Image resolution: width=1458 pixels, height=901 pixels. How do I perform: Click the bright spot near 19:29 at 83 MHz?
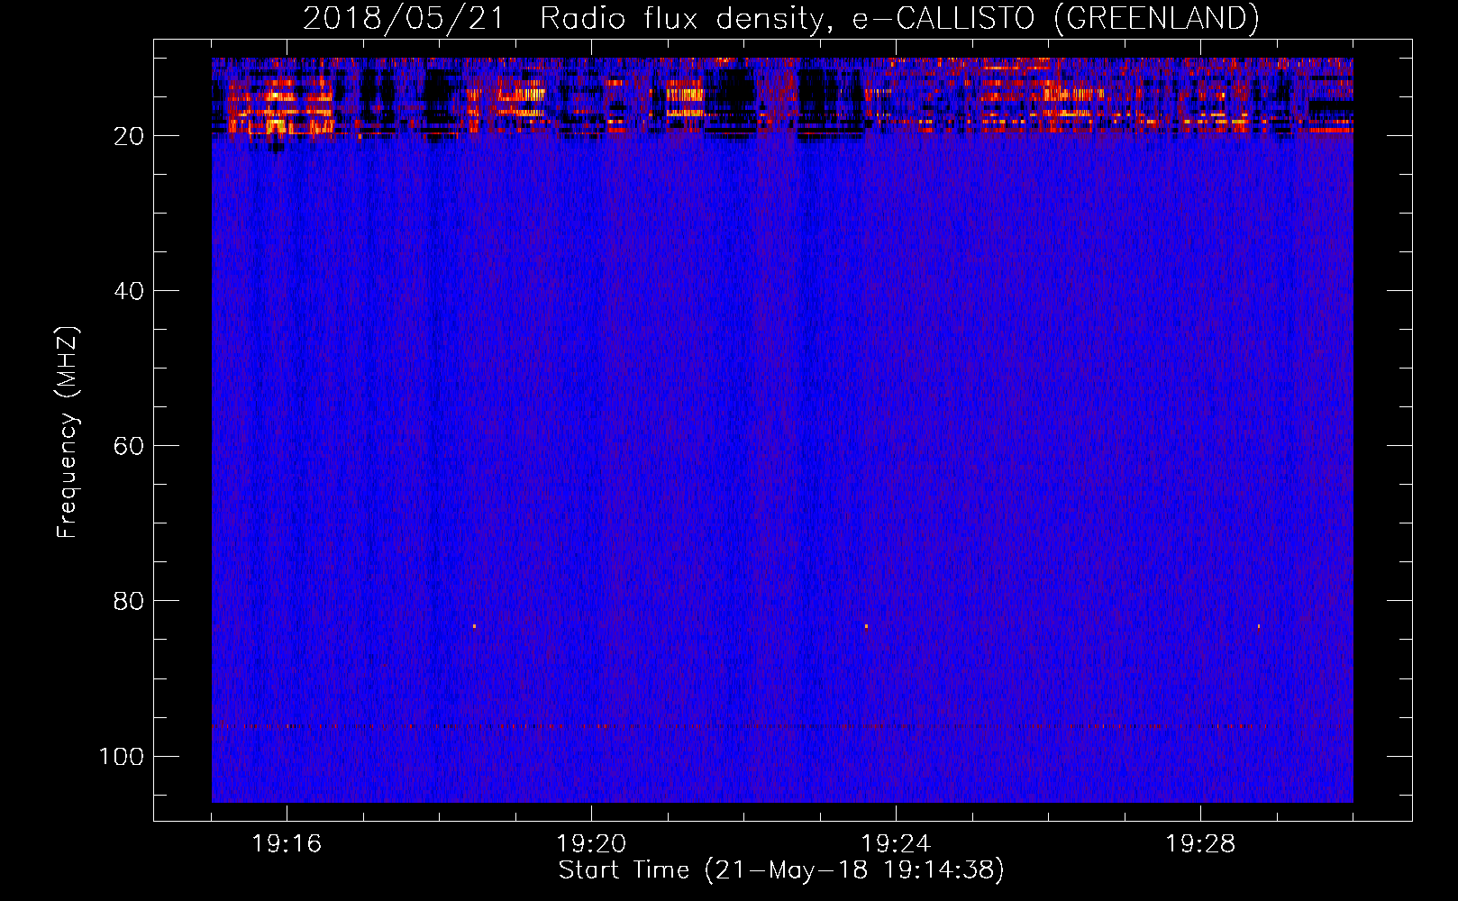1258,625
